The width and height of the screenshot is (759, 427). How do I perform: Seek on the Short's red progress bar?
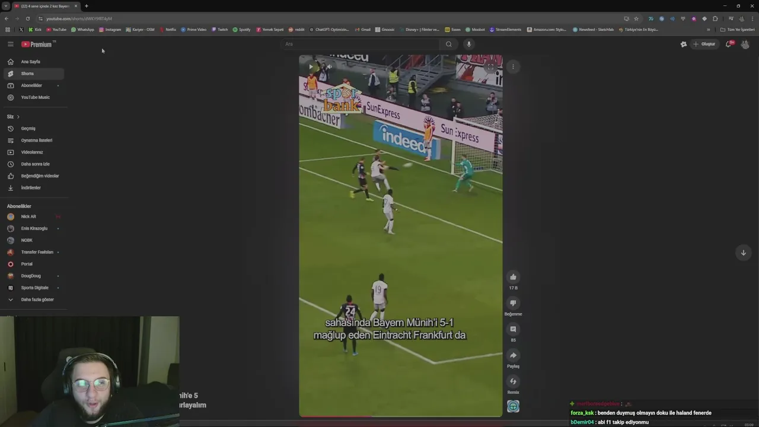[x=401, y=416]
